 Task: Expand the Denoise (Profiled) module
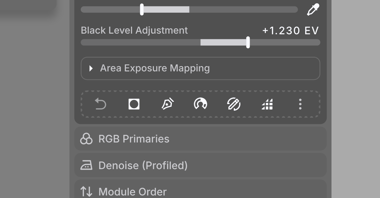(x=200, y=165)
